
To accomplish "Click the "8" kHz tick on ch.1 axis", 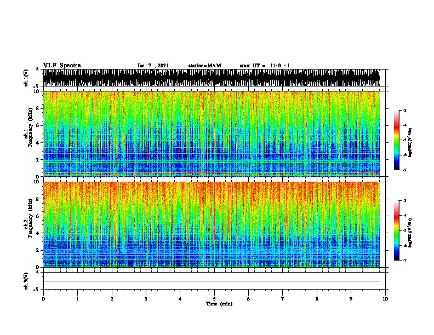I will pyautogui.click(x=38, y=108).
